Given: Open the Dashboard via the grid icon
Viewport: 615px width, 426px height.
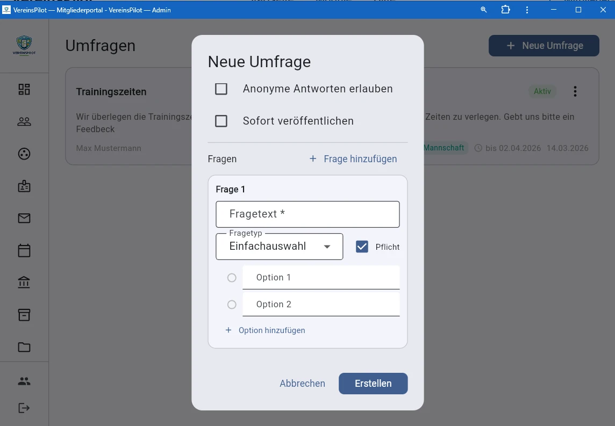Looking at the screenshot, I should (24, 89).
